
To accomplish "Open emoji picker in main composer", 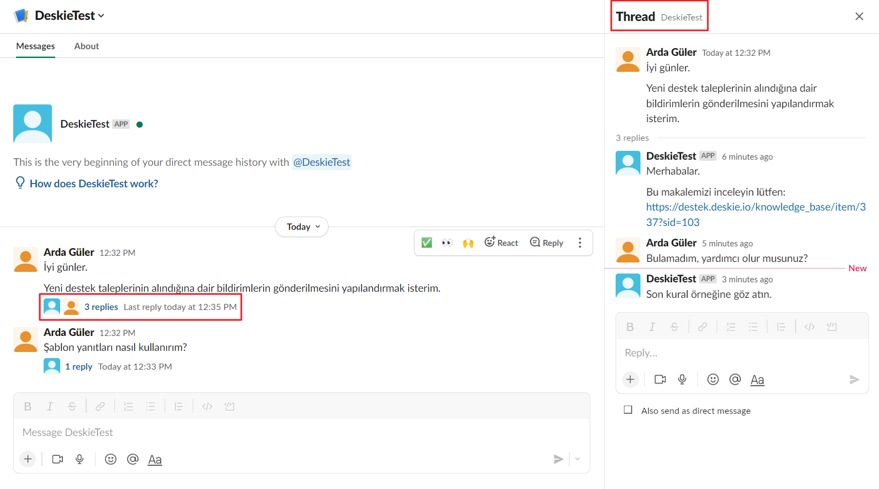I will pos(110,459).
